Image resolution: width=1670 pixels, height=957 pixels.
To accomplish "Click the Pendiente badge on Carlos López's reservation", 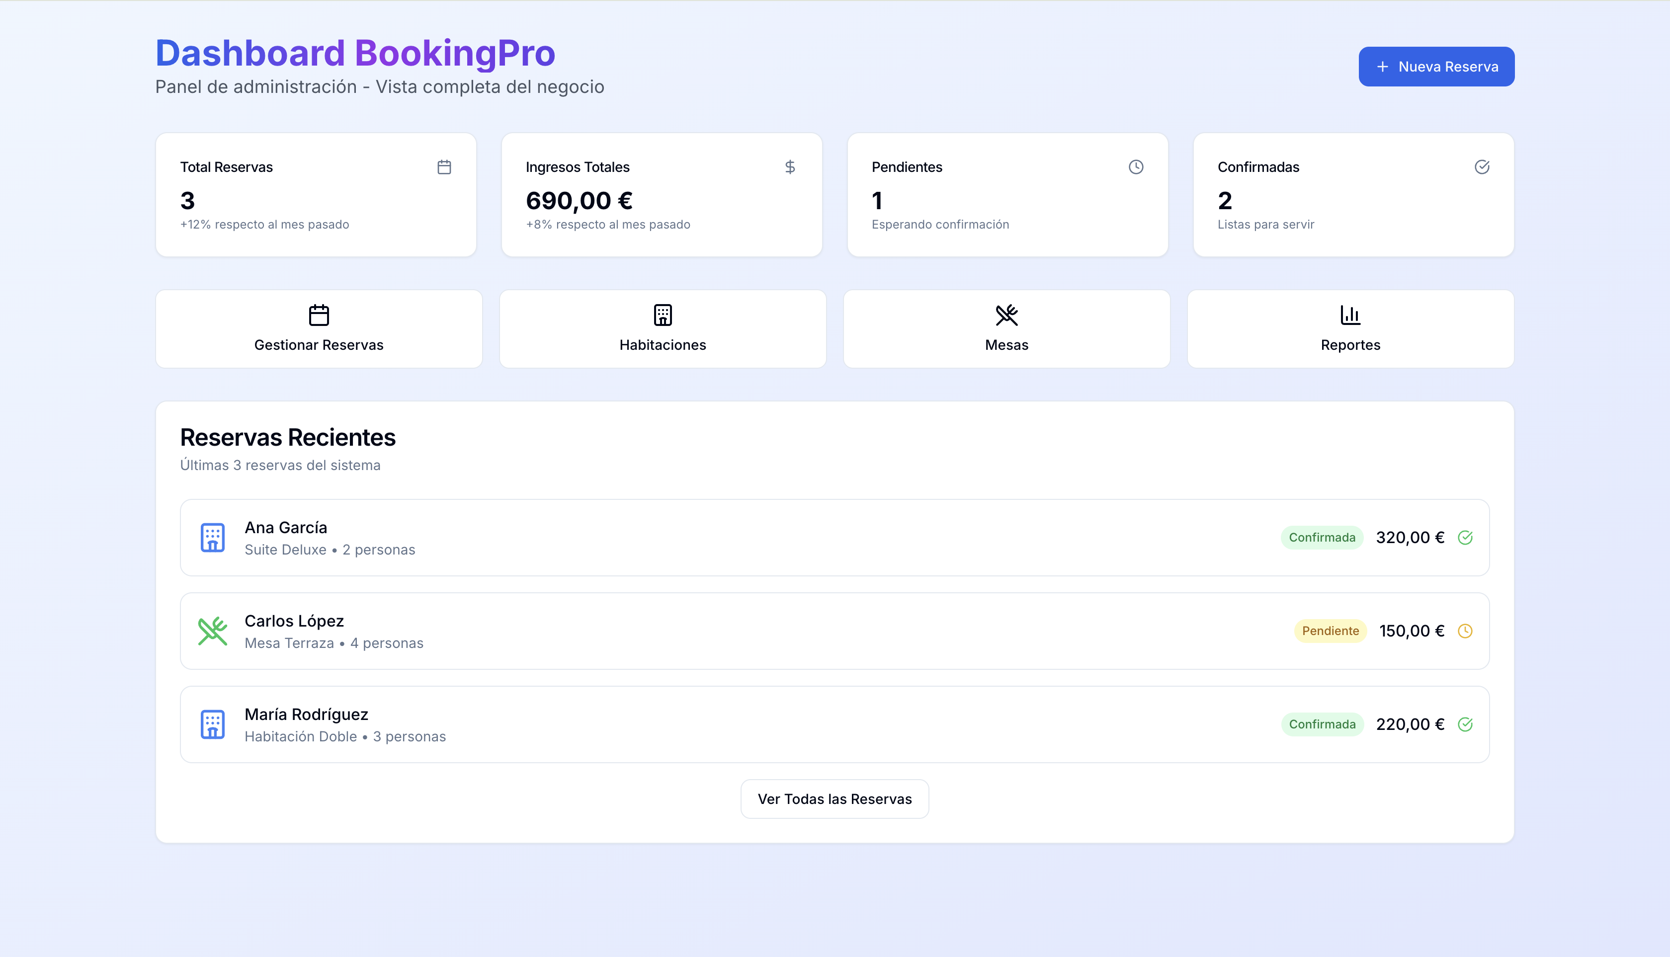I will tap(1330, 631).
